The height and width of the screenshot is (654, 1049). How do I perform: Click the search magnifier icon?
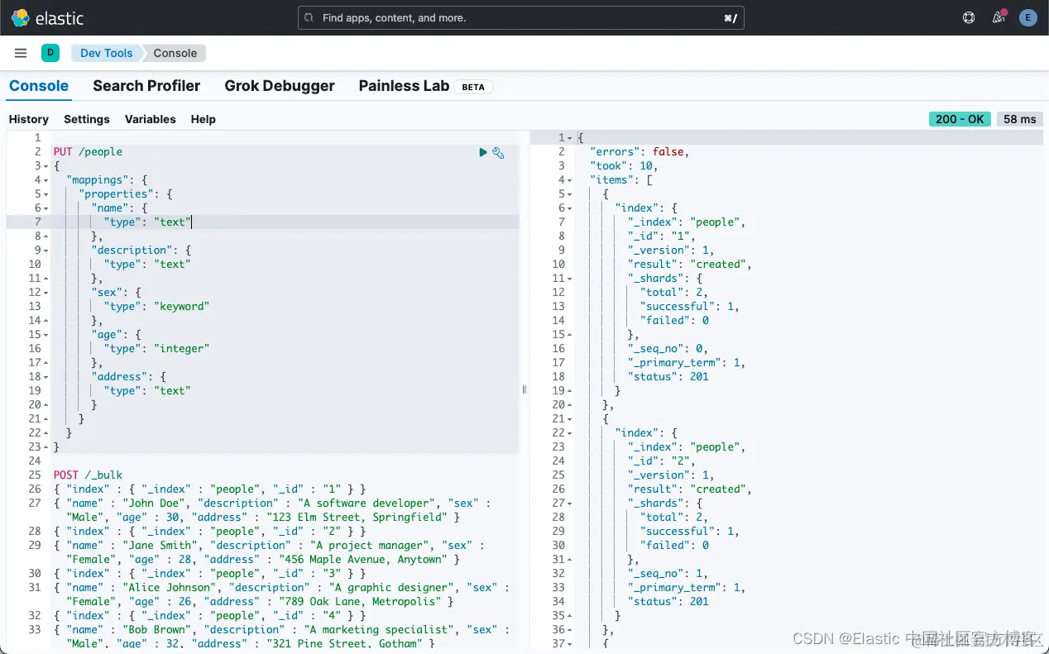pyautogui.click(x=309, y=17)
